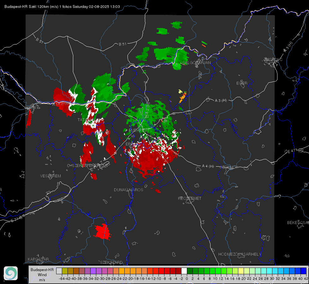The height and width of the screenshot is (284, 309).
Task: Click the BUDAPEST city label
Action: tap(139, 130)
